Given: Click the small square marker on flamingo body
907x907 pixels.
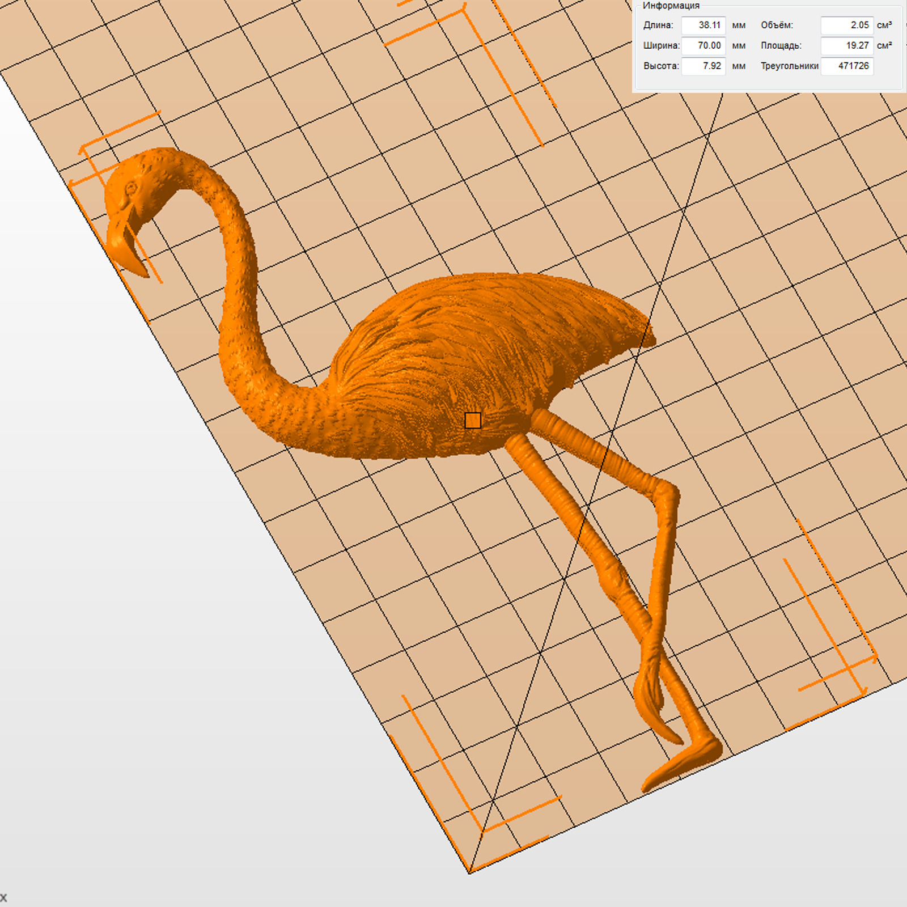Looking at the screenshot, I should tap(473, 420).
